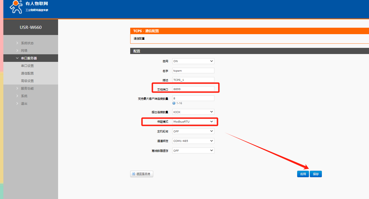Toggle the 主机轮询 OFF selector
The image size is (369, 199).
[193, 131]
